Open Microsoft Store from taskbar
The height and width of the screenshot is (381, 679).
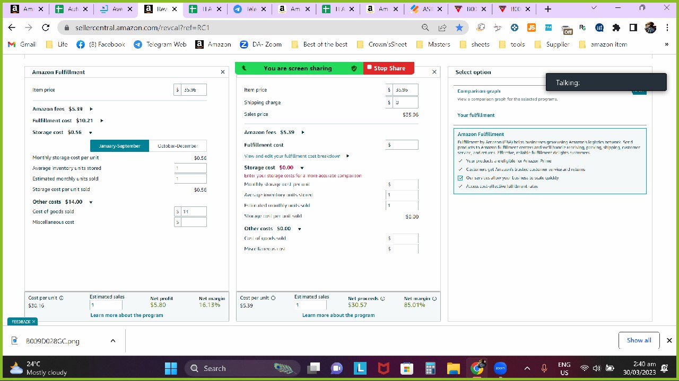pyautogui.click(x=407, y=368)
